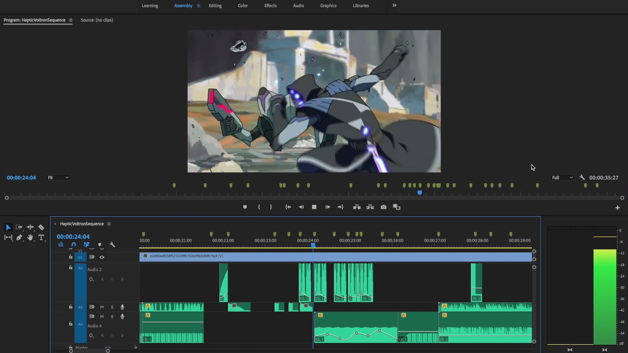Switch to the Color workspace tab
The image size is (628, 353).
(x=242, y=6)
